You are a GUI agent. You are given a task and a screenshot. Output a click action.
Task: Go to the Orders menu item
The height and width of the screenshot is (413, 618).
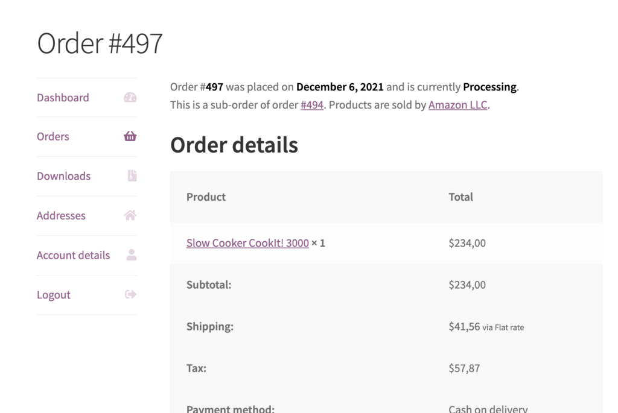click(x=53, y=137)
